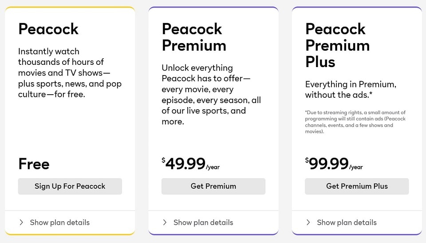Click the free plan description text
The image size is (426, 243).
click(70, 72)
